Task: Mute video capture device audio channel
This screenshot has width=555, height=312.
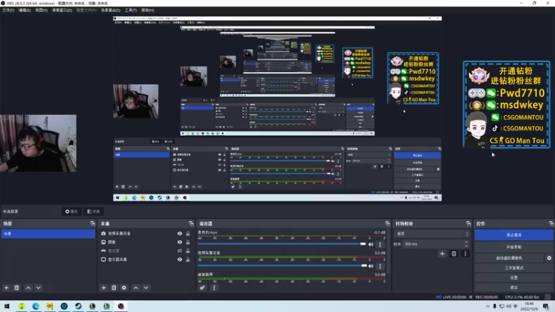Action: click(371, 266)
